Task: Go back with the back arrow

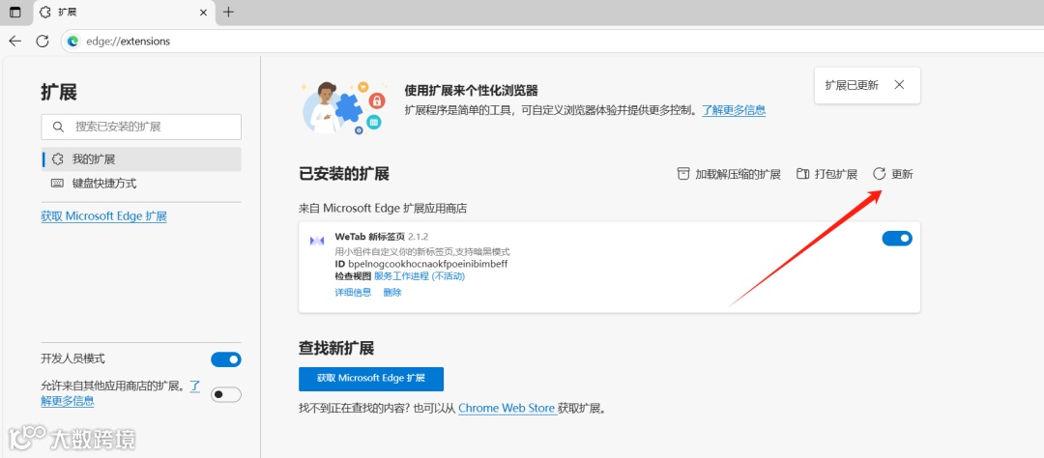Action: [x=15, y=42]
